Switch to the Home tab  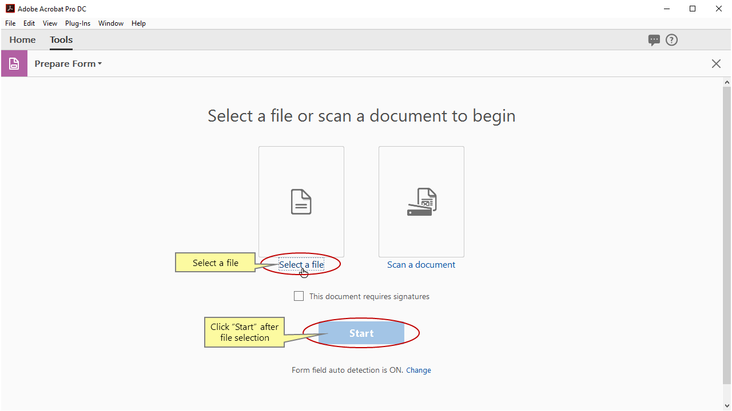pos(22,39)
